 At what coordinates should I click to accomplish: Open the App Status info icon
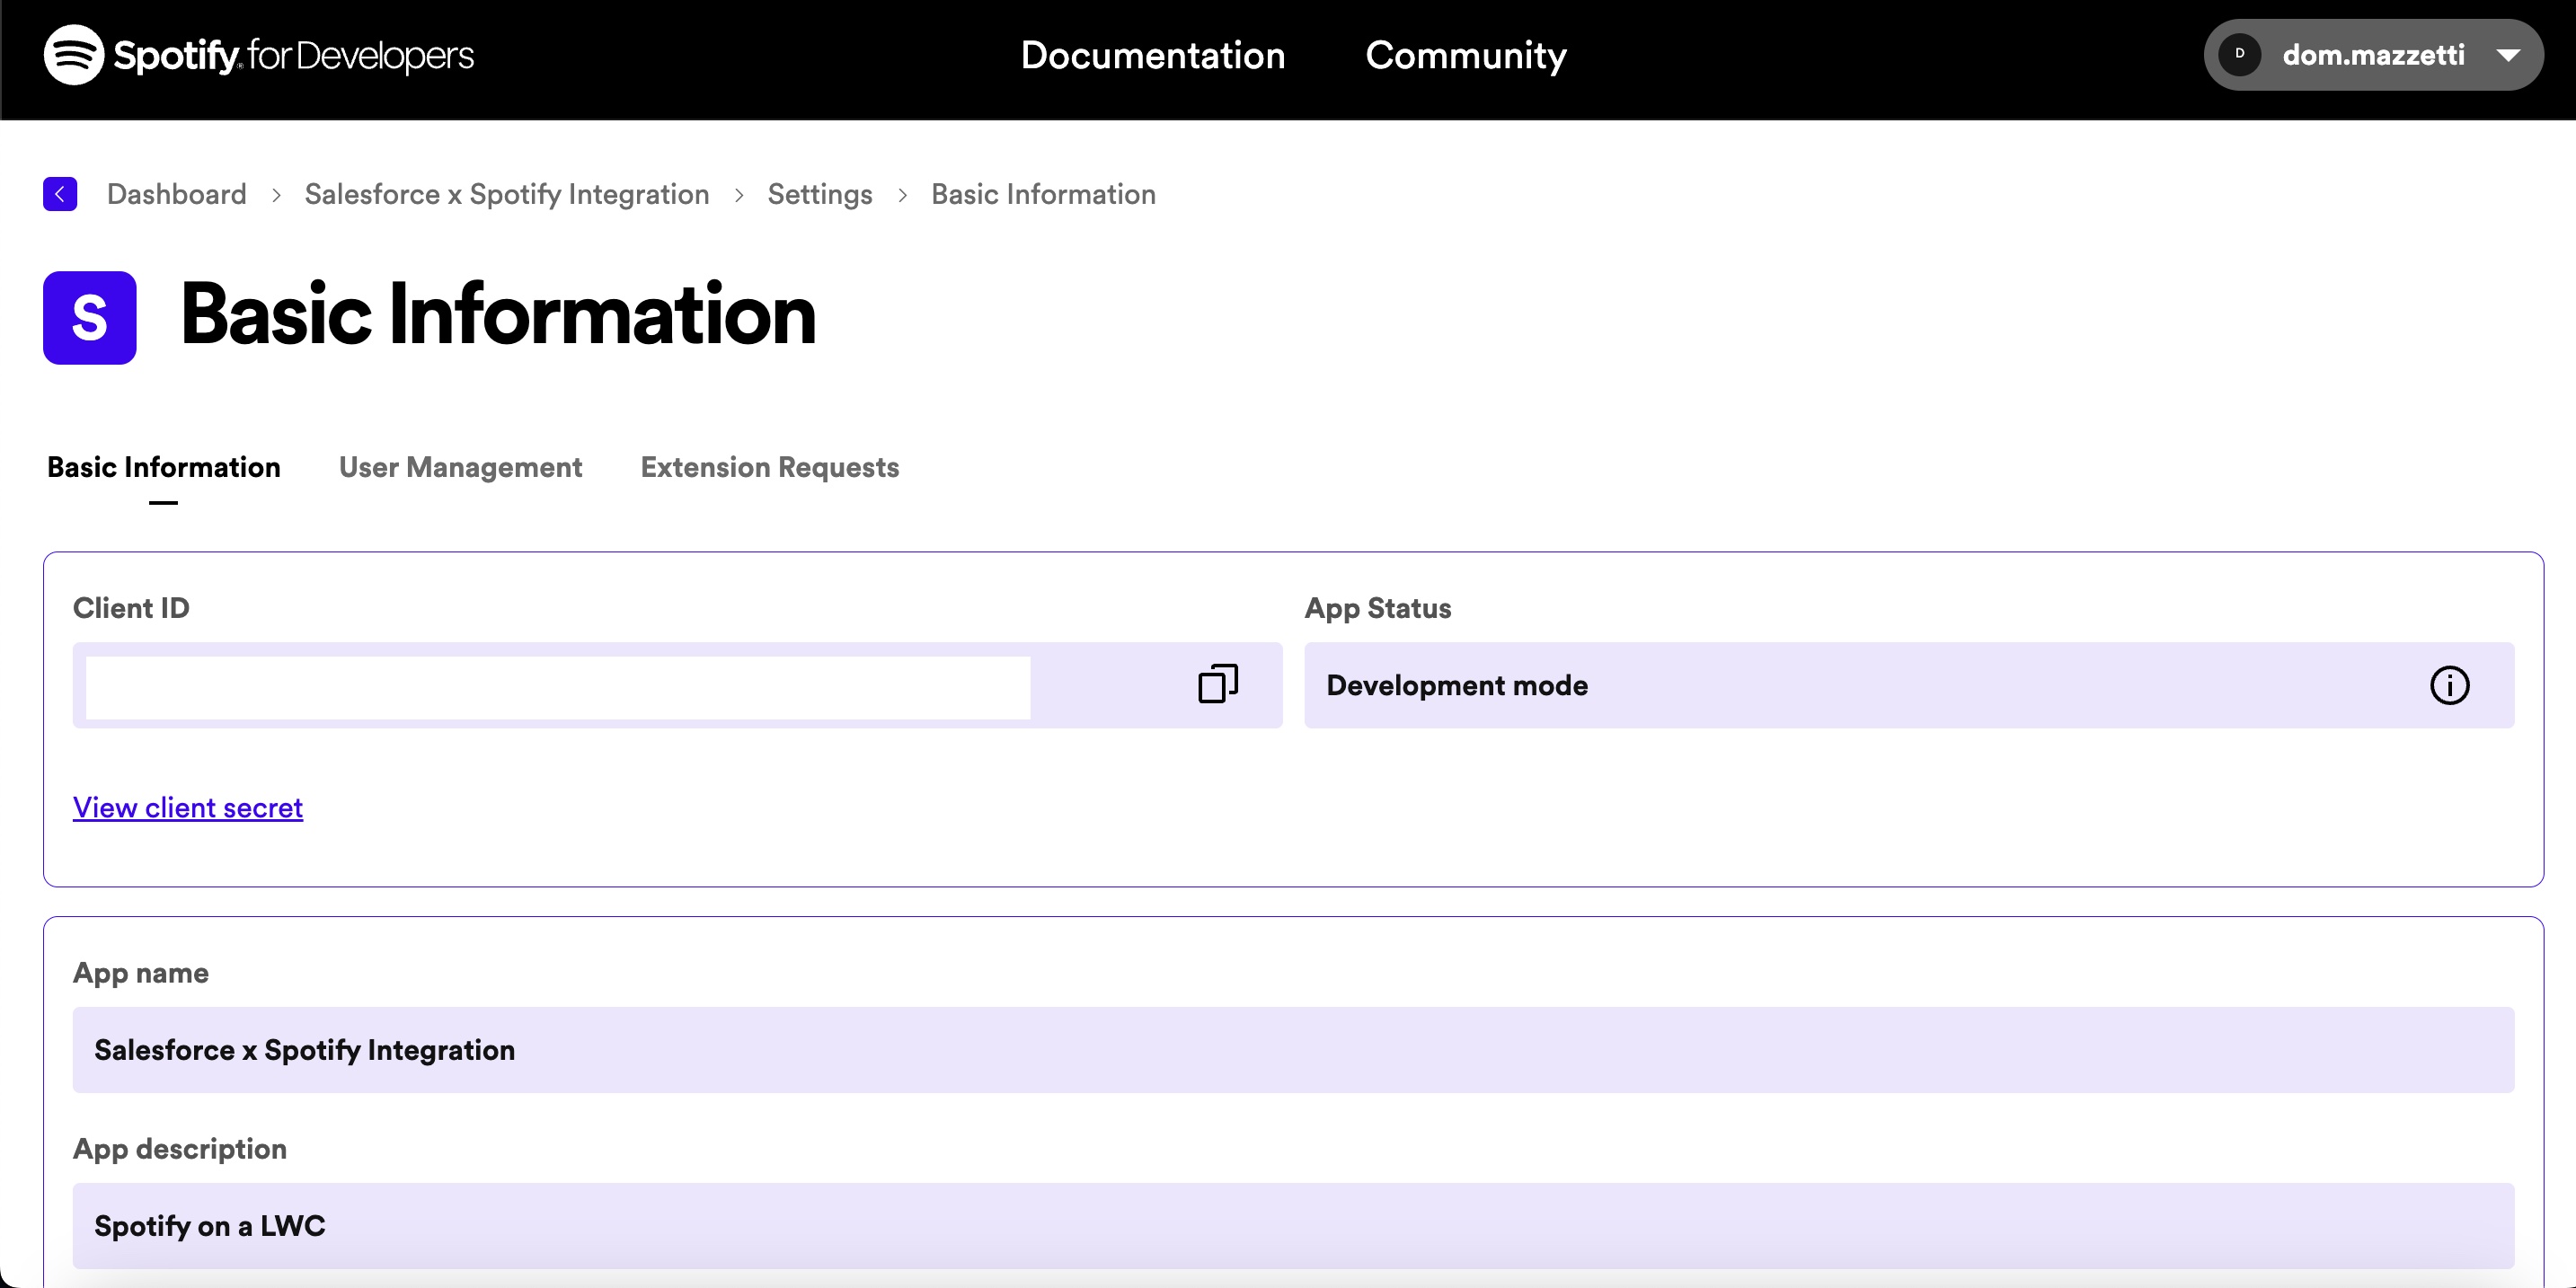point(2449,686)
